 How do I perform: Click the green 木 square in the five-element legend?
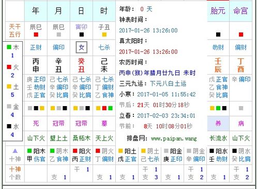point(9,47)
